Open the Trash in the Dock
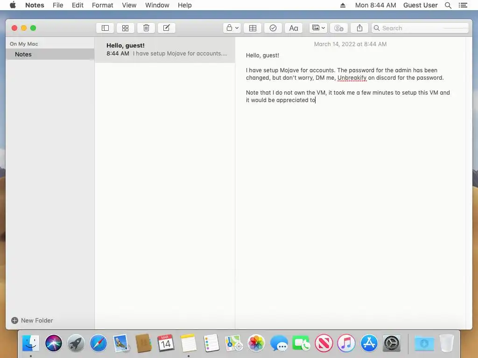 447,343
